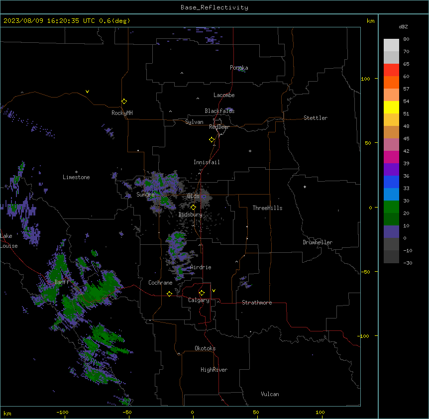
Task: Click the -30 value at the legend bottom
Action: pos(408,263)
